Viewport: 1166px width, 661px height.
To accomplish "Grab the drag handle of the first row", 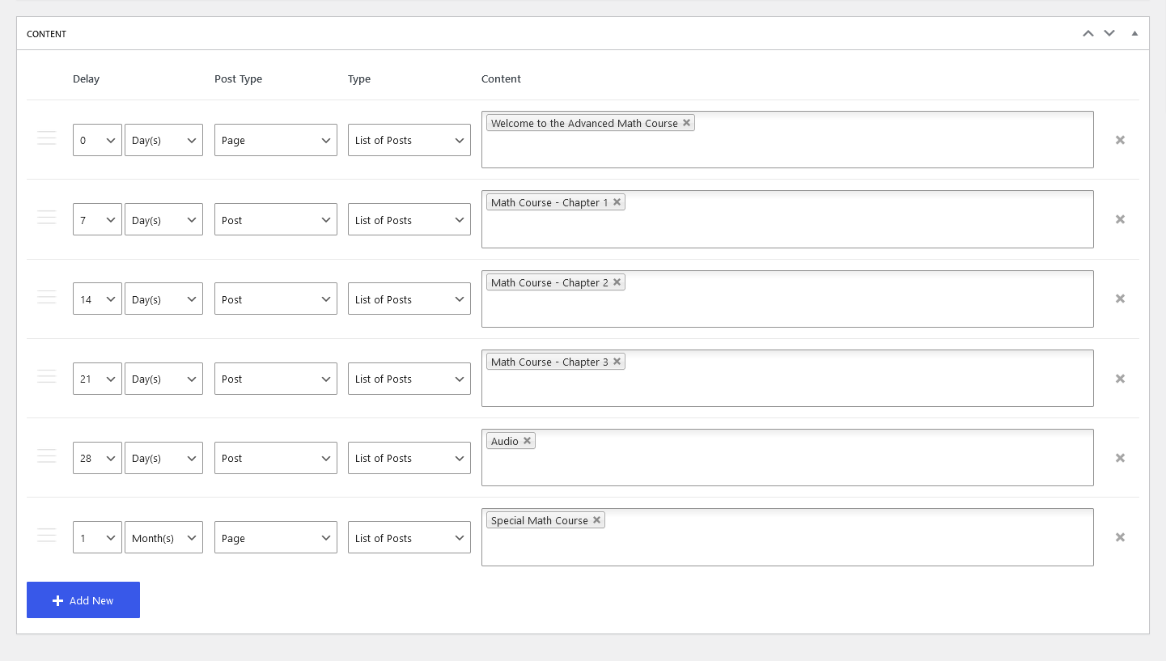I will (47, 139).
